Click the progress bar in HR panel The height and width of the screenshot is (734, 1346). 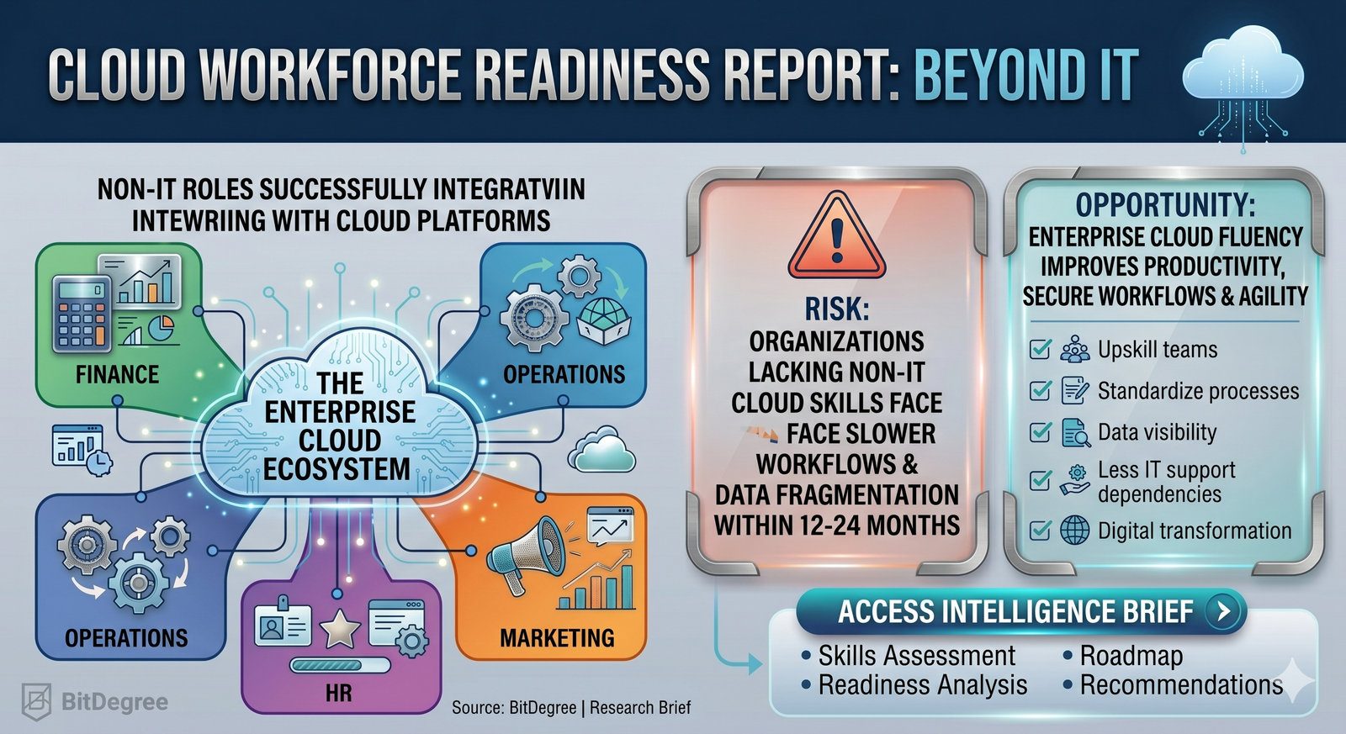[340, 665]
